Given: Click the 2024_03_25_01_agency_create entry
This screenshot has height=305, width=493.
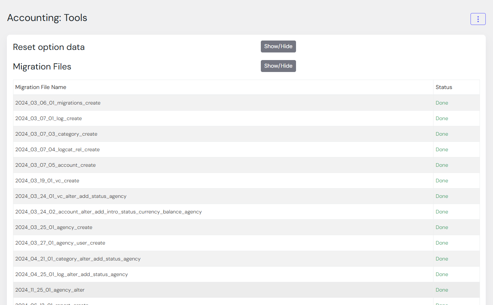Looking at the screenshot, I should pos(54,227).
